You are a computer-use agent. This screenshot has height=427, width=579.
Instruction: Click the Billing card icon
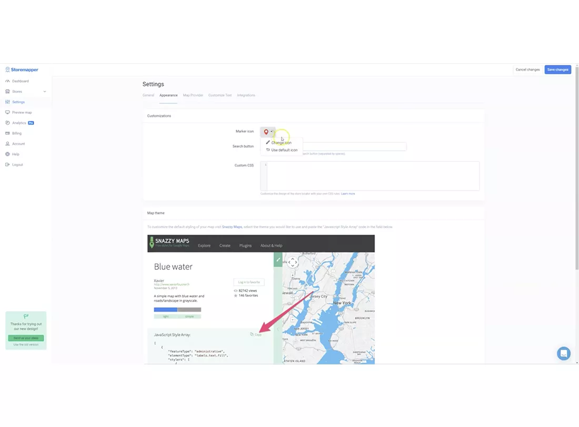(x=7, y=133)
